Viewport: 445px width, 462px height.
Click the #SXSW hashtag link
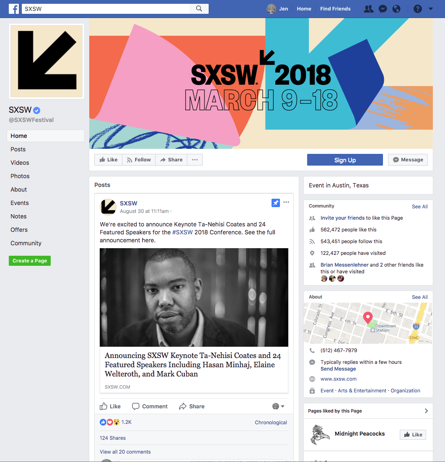click(182, 232)
